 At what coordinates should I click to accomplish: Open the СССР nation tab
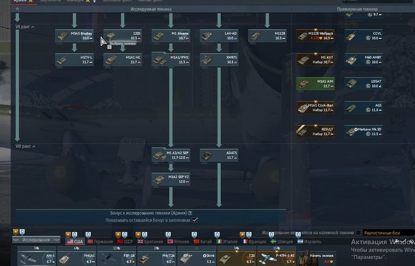tap(124, 242)
